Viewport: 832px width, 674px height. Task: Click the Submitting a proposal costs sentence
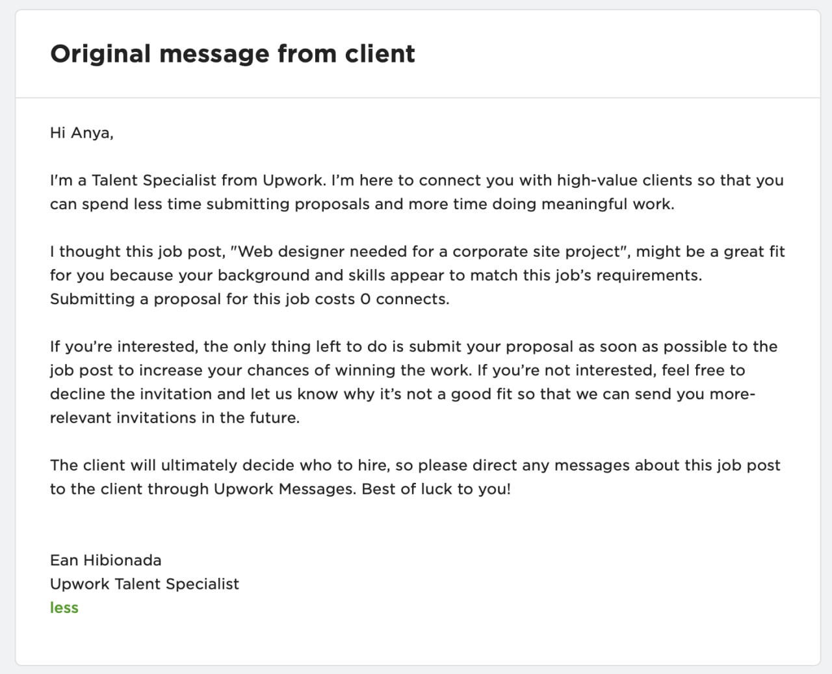(x=250, y=300)
